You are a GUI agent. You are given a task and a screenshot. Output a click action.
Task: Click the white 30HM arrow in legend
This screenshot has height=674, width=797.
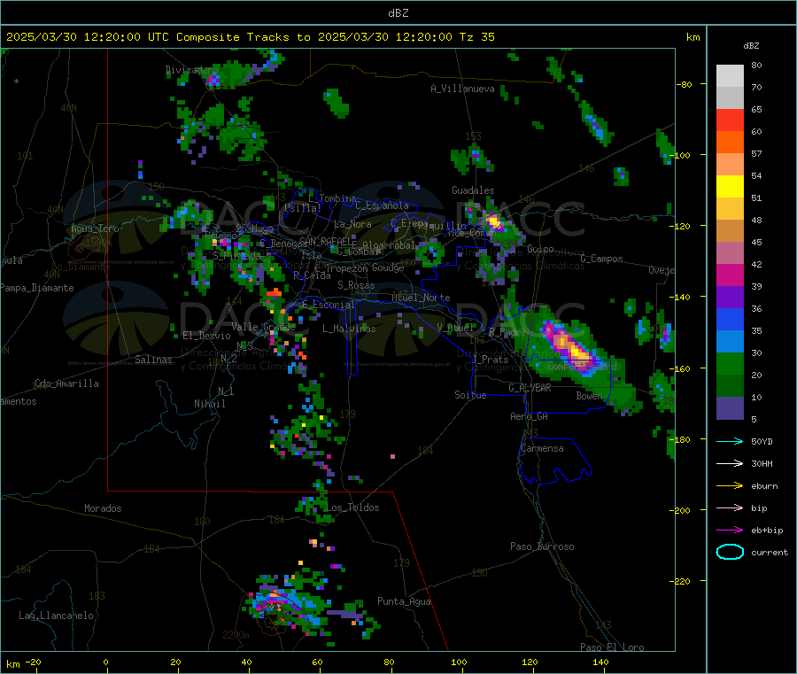tap(730, 463)
